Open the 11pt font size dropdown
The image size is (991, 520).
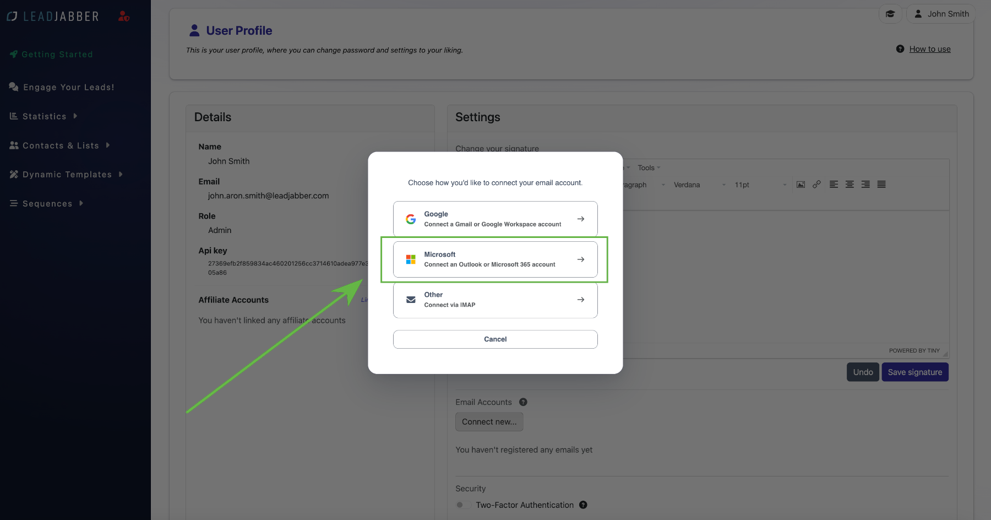click(x=760, y=185)
